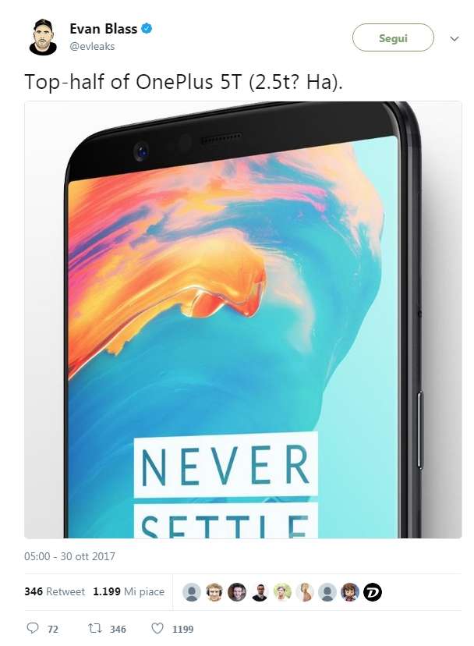
Task: View the 346 Retweet list
Action: click(55, 591)
